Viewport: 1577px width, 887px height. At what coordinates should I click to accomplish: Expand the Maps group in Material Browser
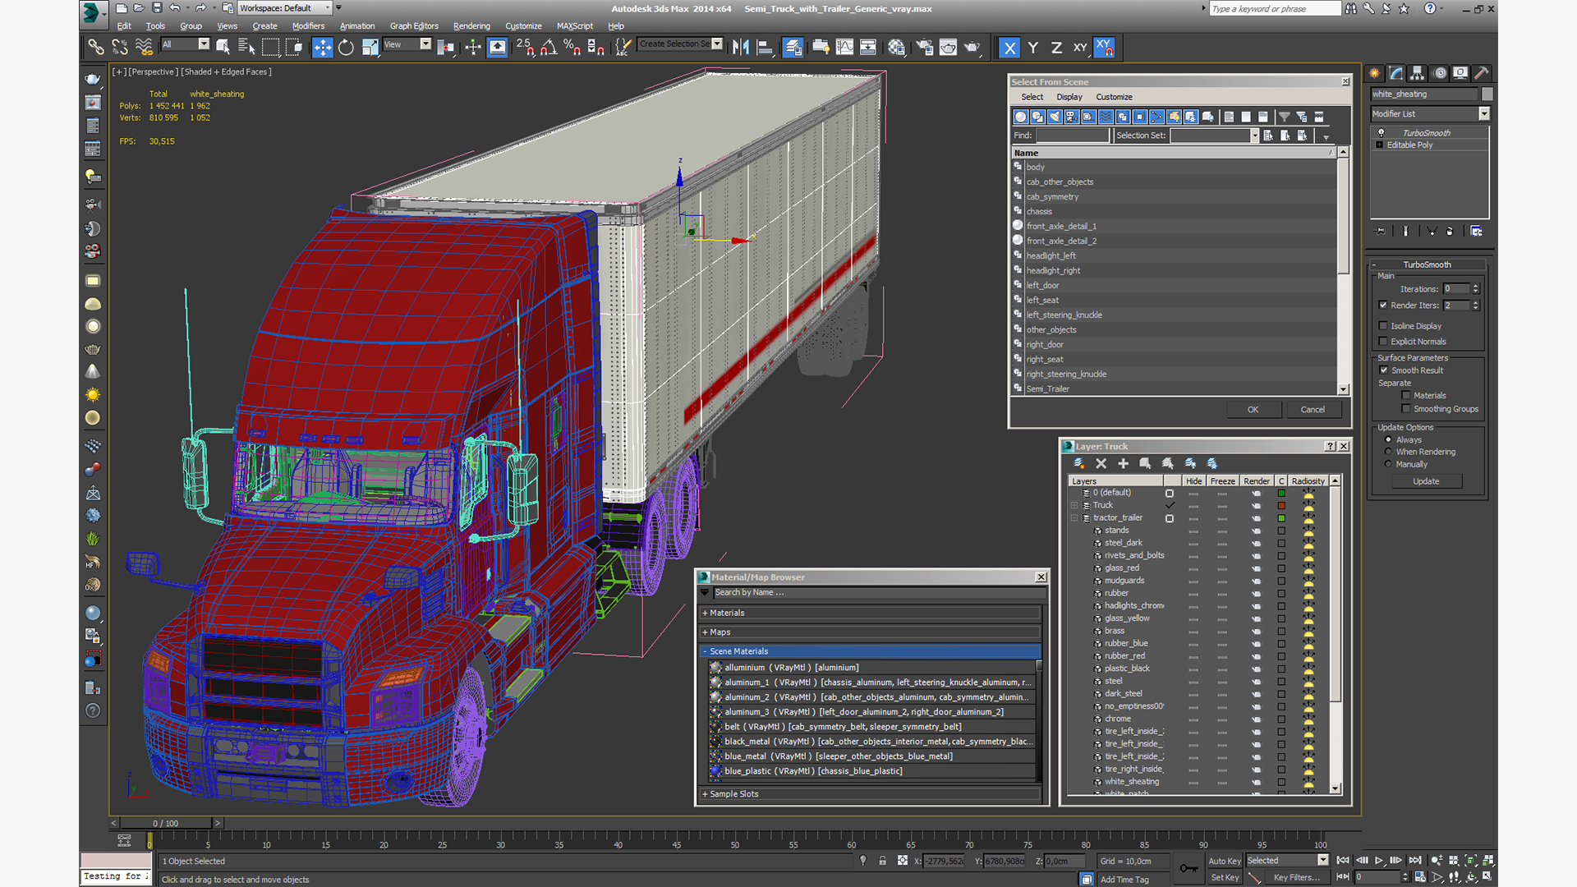click(705, 632)
